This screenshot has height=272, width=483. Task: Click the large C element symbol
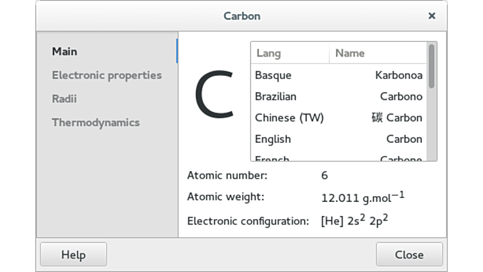214,96
